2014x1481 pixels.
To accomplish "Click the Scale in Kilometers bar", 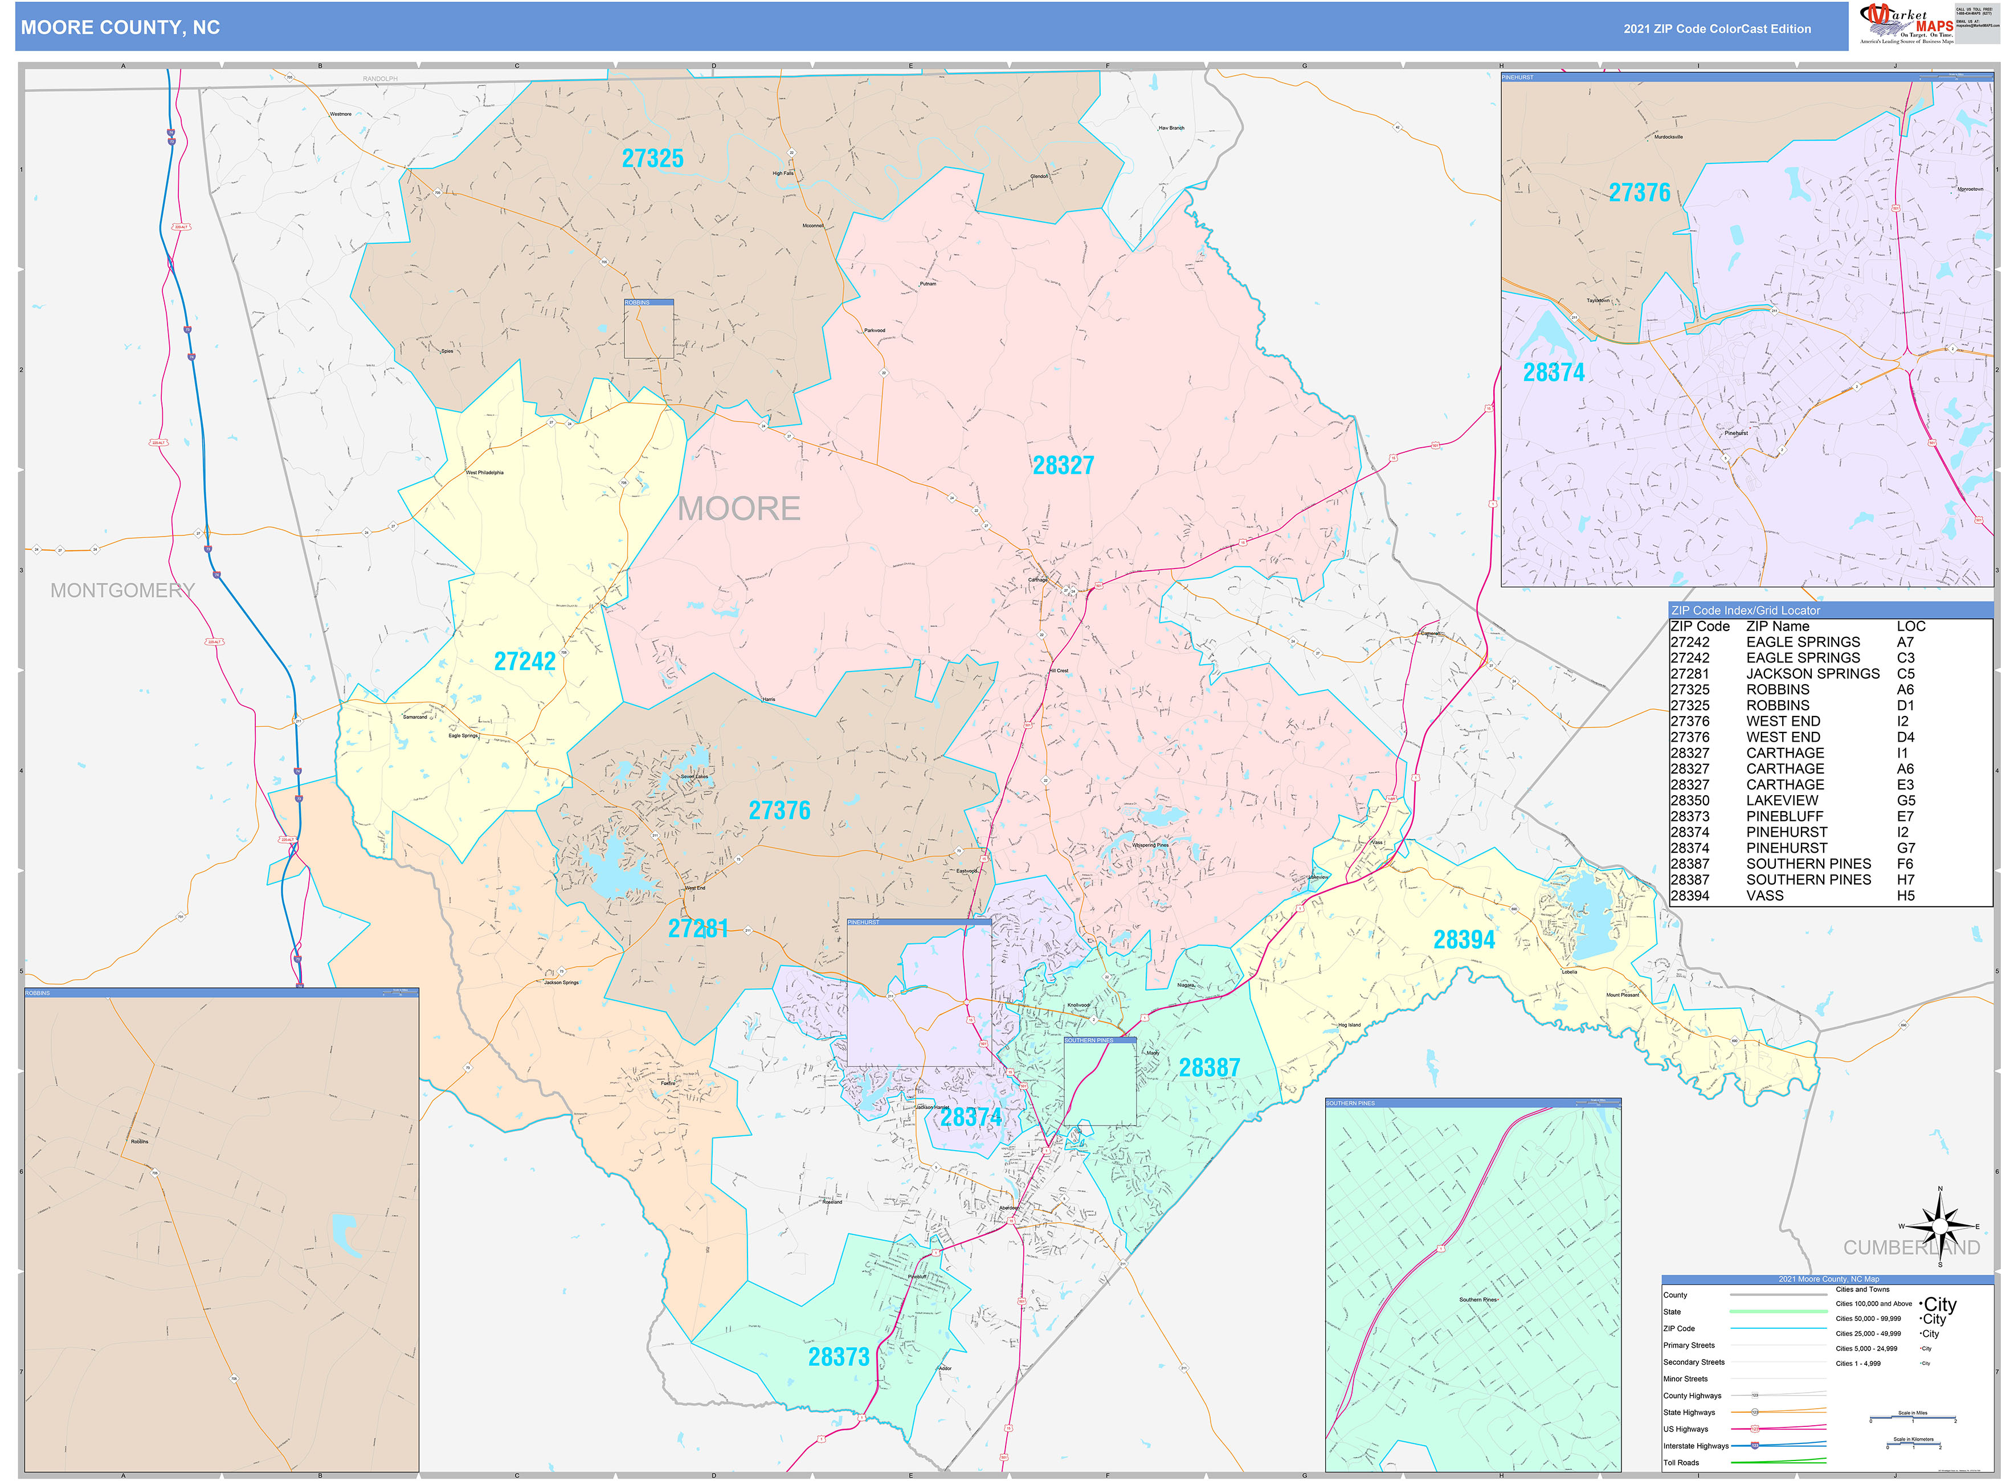I will pyautogui.click(x=1914, y=1444).
